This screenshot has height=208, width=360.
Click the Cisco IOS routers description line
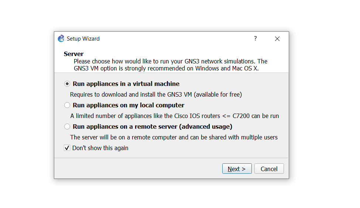(x=174, y=116)
